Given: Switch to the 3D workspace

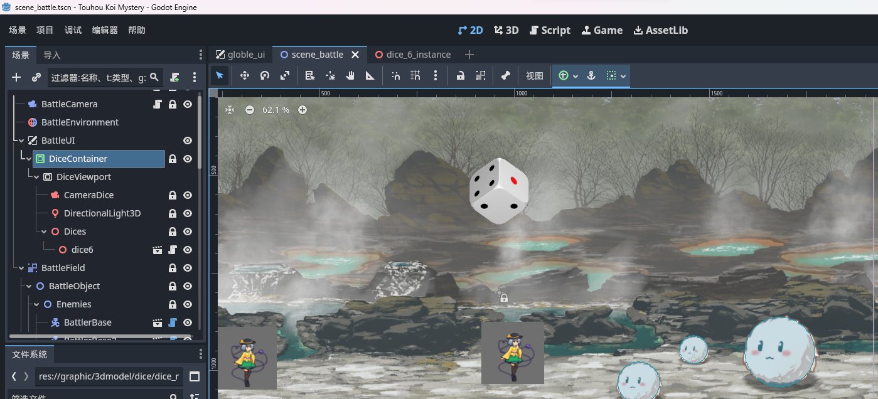Looking at the screenshot, I should point(506,30).
